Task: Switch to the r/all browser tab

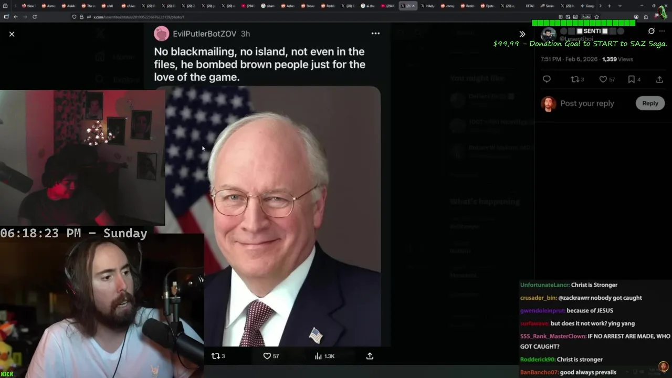Action: tap(108, 6)
